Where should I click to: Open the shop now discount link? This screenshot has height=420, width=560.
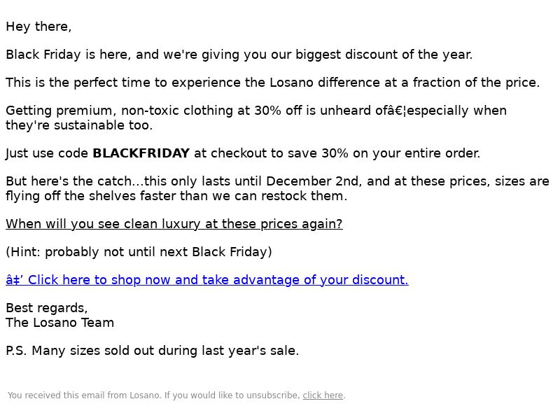pos(207,280)
